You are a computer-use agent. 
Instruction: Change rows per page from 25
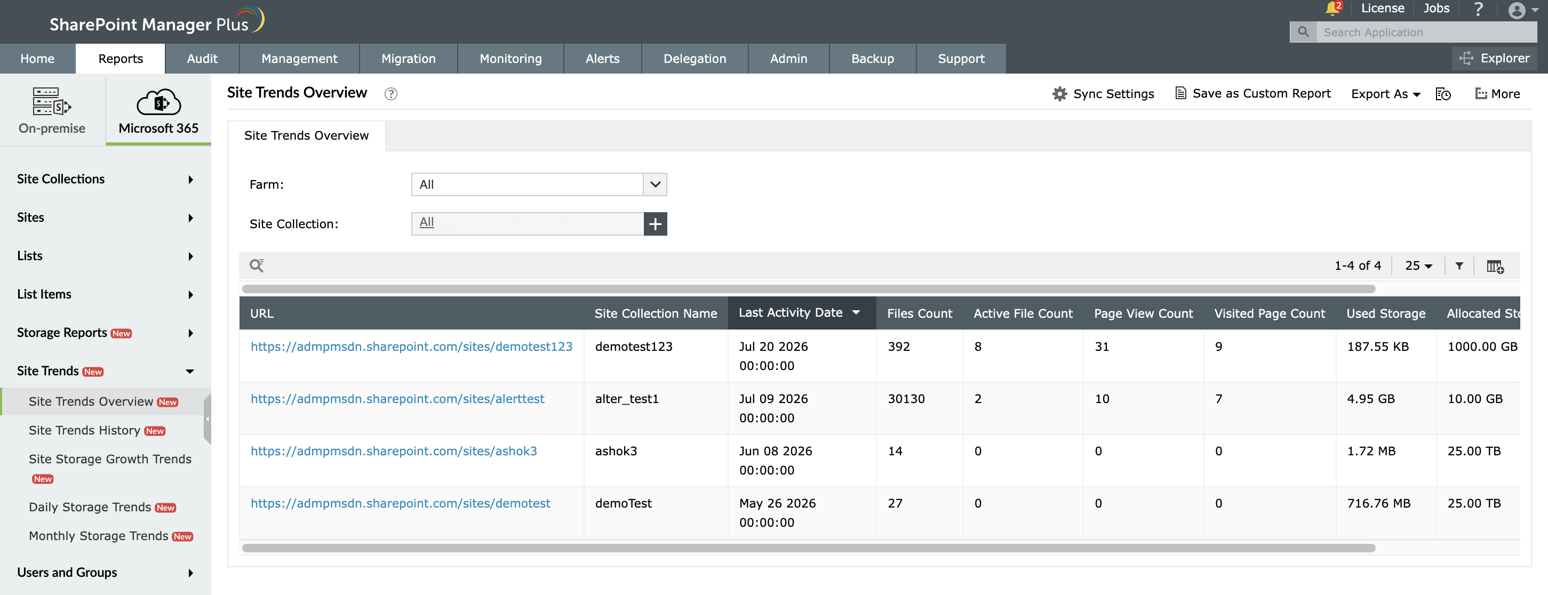(x=1418, y=266)
